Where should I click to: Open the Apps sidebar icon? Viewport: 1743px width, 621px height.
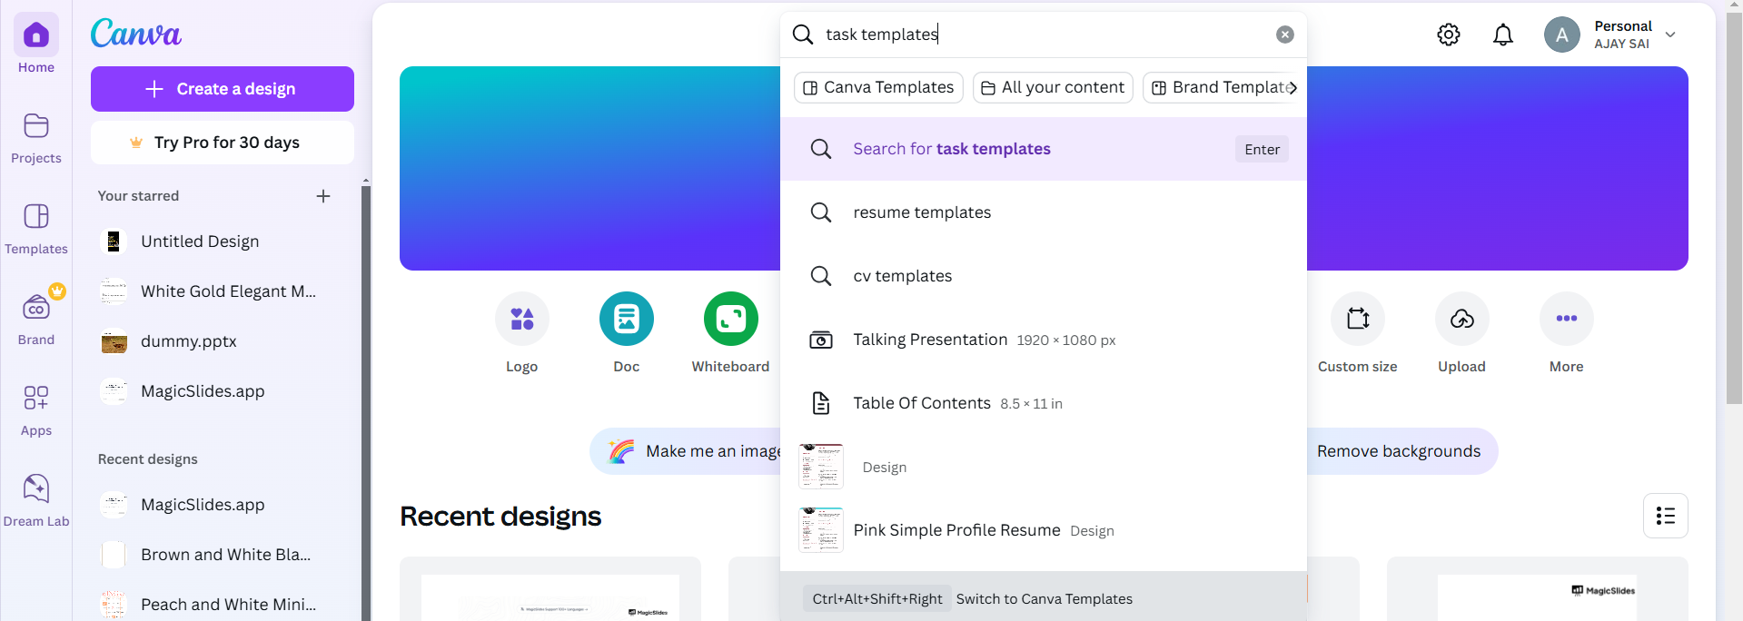[36, 408]
